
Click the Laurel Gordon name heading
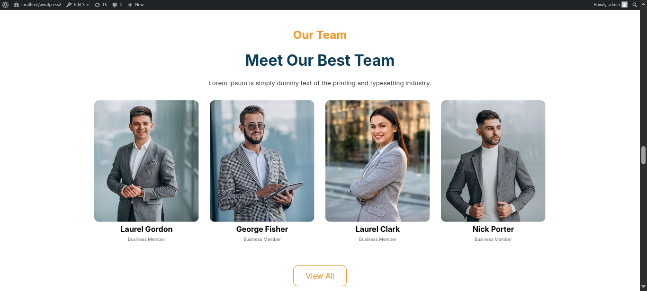[146, 229]
